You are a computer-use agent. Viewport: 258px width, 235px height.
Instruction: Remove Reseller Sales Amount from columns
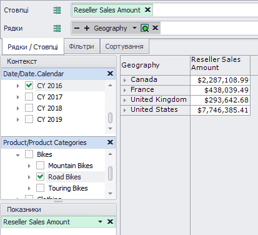pyautogui.click(x=147, y=10)
